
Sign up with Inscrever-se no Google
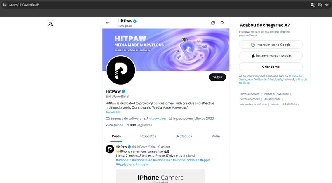click(270, 45)
